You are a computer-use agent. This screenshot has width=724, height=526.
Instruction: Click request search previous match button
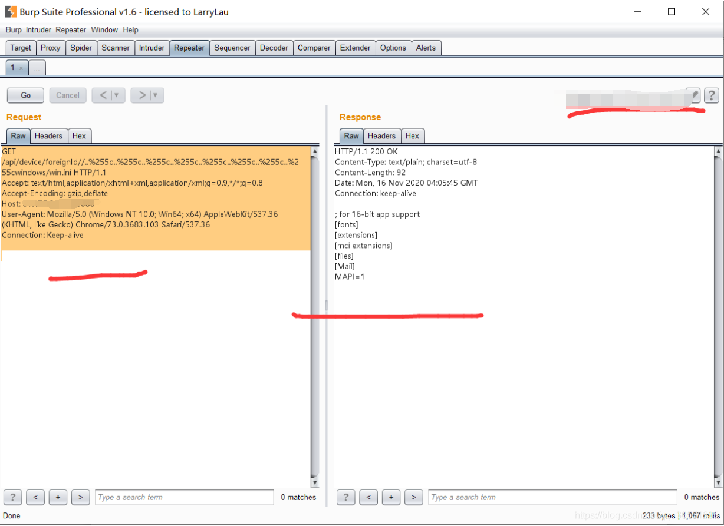pyautogui.click(x=35, y=497)
